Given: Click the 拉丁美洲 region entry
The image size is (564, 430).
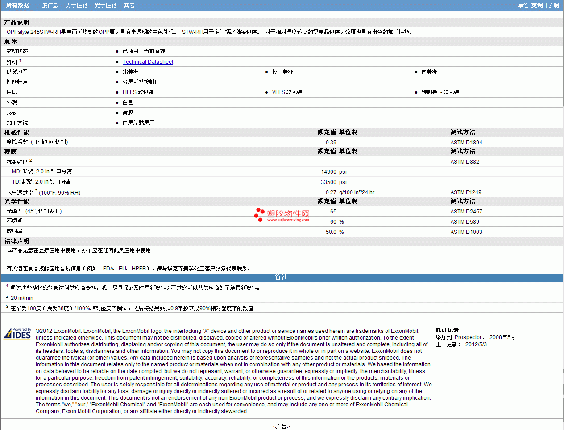Looking at the screenshot, I should tap(283, 72).
